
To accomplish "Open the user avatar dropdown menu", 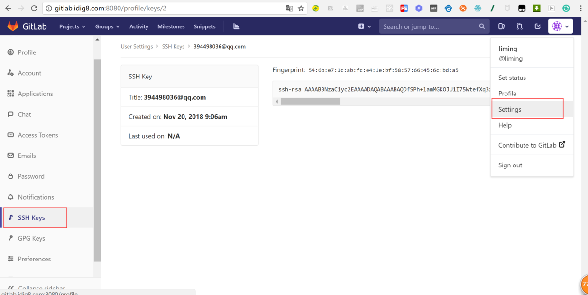I will (x=560, y=26).
